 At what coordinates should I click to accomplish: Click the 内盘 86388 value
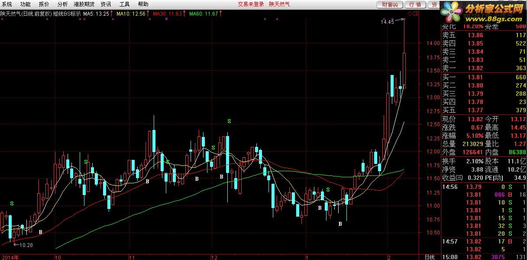click(517, 152)
